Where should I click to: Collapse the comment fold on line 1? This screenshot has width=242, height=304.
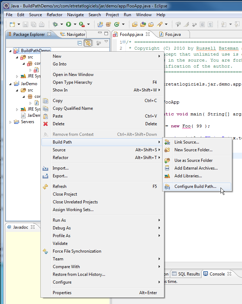[x=124, y=42]
